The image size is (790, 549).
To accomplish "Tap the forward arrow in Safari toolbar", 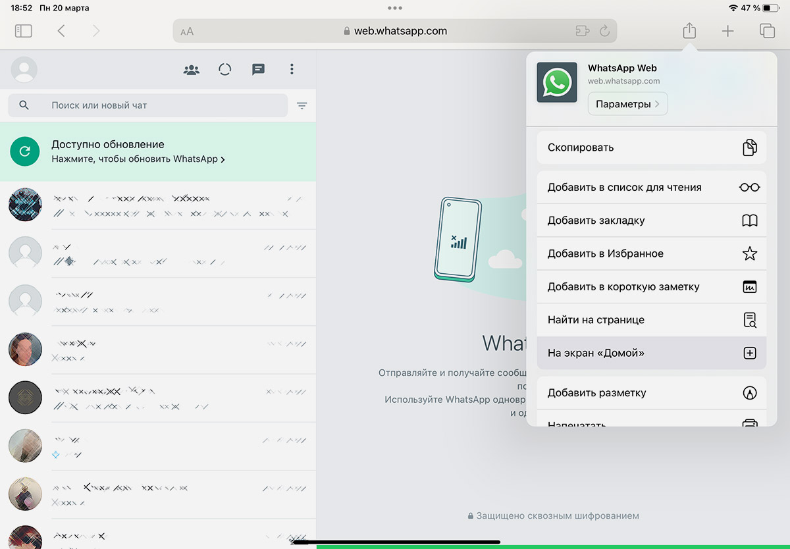I will pos(96,31).
